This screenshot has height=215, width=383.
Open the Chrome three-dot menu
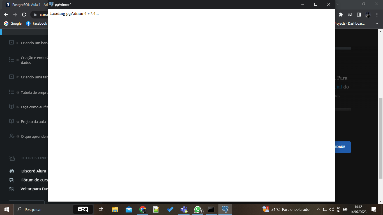[377, 15]
